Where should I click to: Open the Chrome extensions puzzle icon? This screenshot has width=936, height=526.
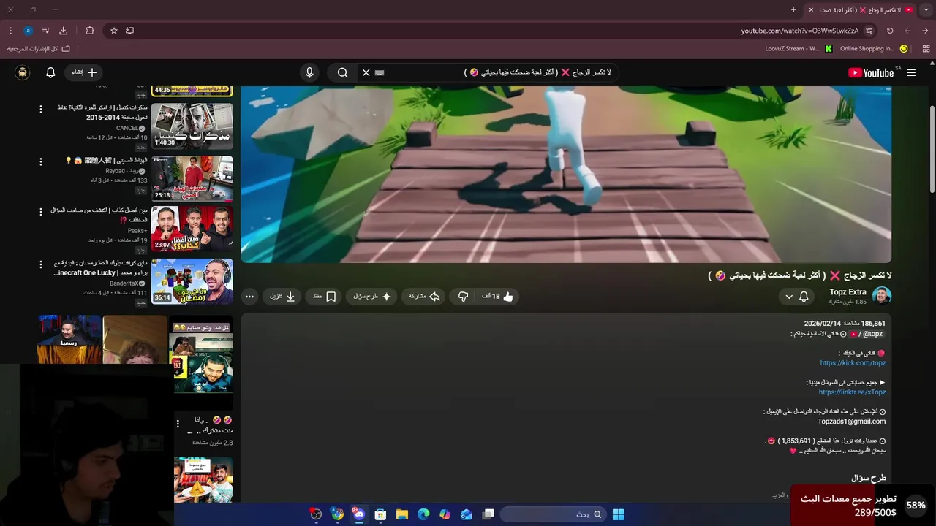(x=90, y=31)
